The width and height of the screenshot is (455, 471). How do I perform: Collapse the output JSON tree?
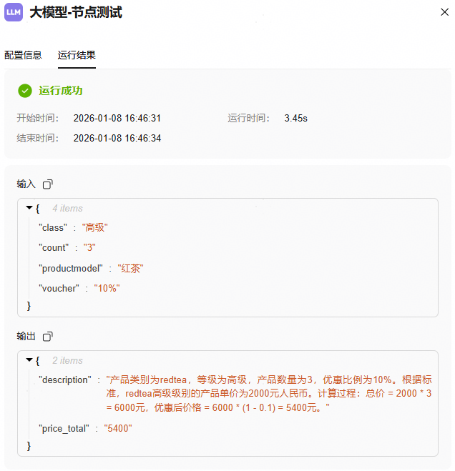coord(29,360)
